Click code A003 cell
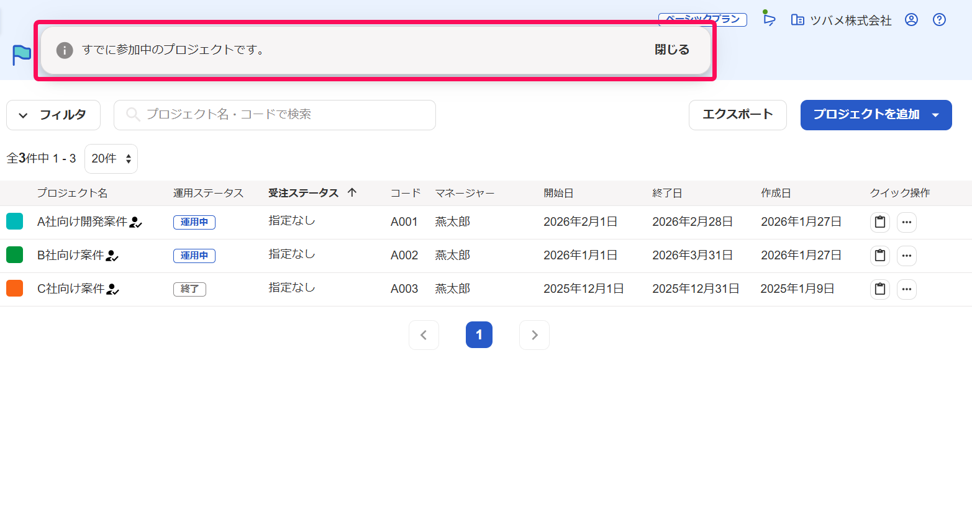 404,289
